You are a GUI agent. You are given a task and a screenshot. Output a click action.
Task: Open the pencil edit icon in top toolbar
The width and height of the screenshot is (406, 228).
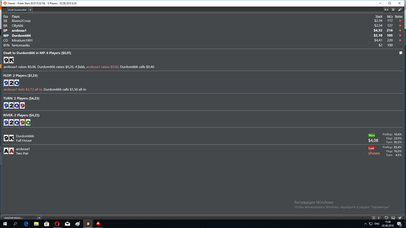(x=400, y=10)
